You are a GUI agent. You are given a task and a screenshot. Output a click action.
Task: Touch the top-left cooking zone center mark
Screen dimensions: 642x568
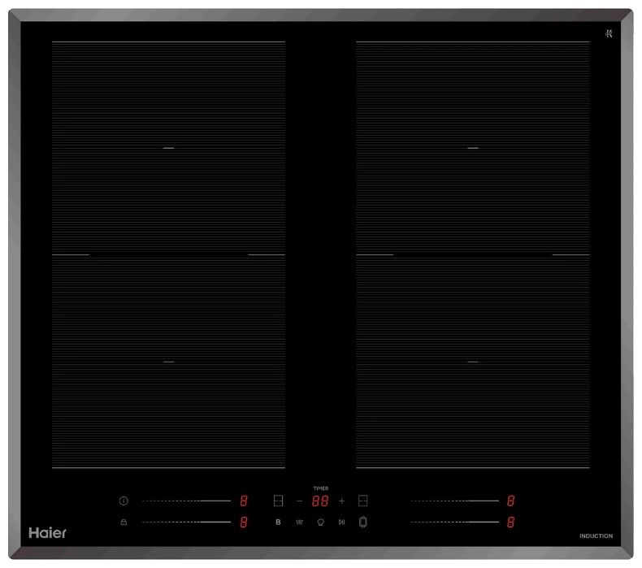pos(168,149)
